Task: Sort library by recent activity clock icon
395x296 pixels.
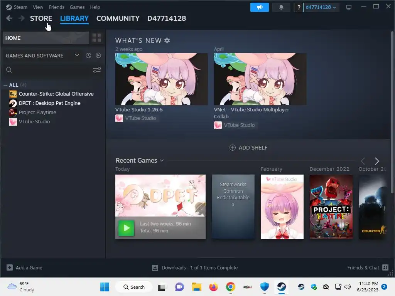Action: 88,55
